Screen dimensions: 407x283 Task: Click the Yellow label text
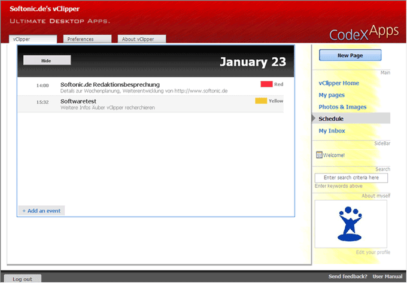pos(276,101)
